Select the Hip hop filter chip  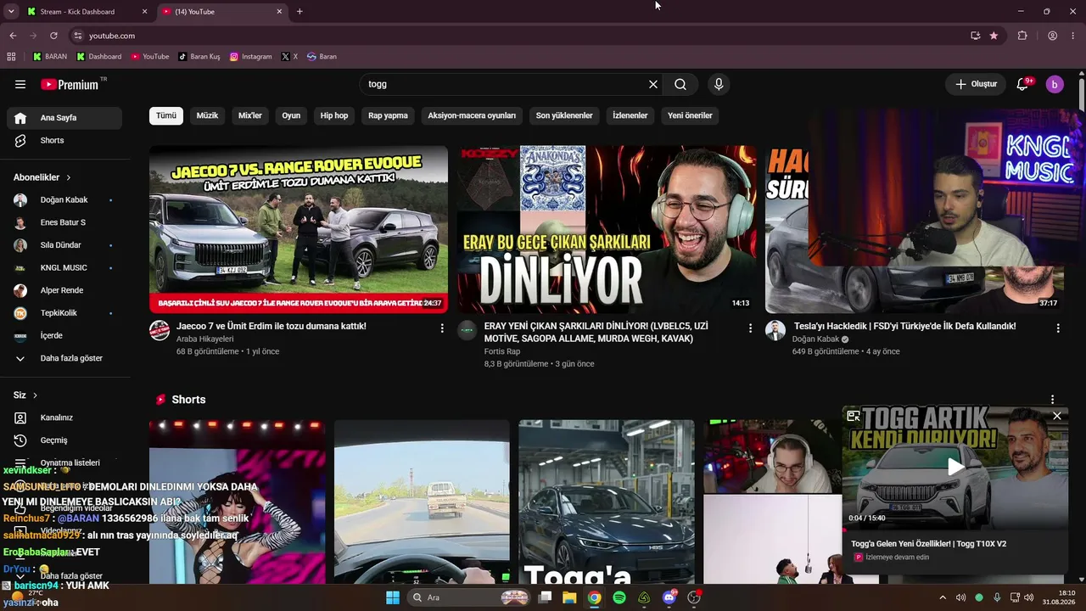334,115
